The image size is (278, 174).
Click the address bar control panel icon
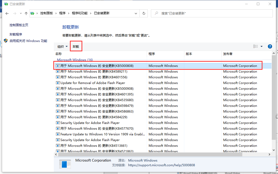point(32,13)
